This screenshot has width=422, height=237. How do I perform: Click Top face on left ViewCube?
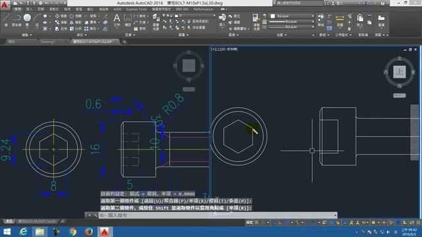[189, 65]
